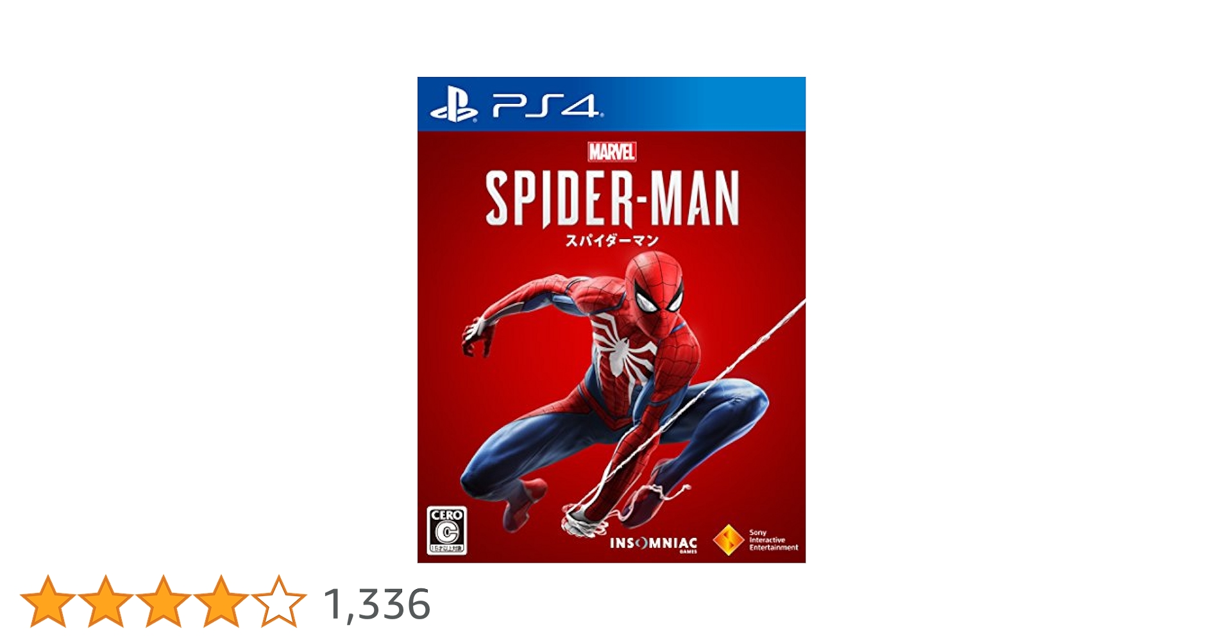Screen dimensions: 1225x641
Task: Click the Japanese スパイダーマン subtitle
Action: [612, 241]
